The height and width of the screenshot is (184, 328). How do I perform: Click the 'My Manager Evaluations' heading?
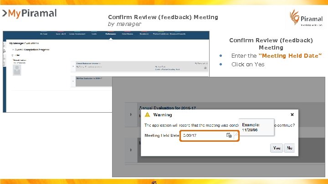[x=24, y=43]
